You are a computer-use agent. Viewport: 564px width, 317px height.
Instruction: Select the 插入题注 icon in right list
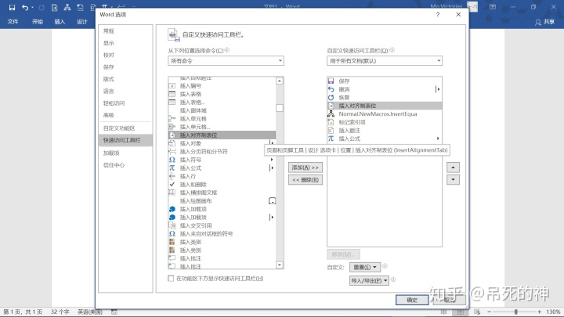(331, 131)
